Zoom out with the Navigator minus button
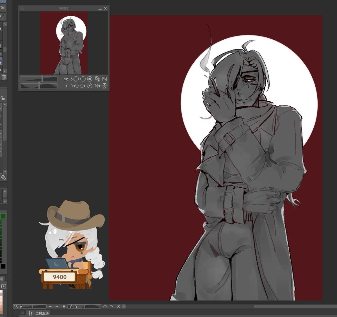Image resolution: width=337 pixels, height=317 pixels. (76, 79)
